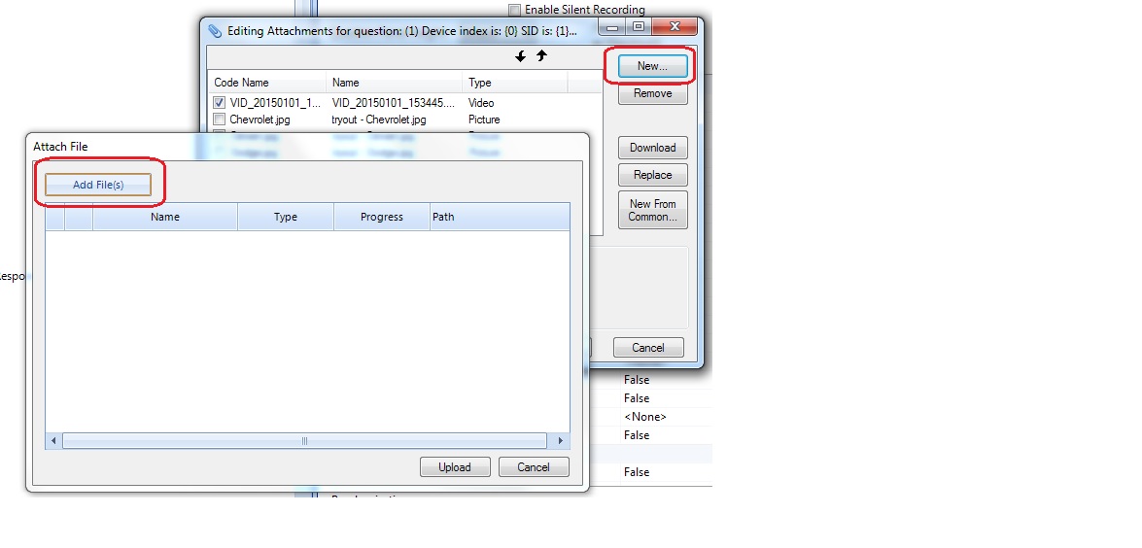The image size is (1142, 548).
Task: Click the paperclip icon in Editing Attachments title
Action: [x=215, y=30]
